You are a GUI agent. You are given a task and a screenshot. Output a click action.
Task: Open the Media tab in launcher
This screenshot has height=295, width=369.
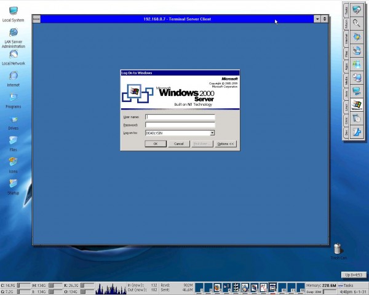346,81
